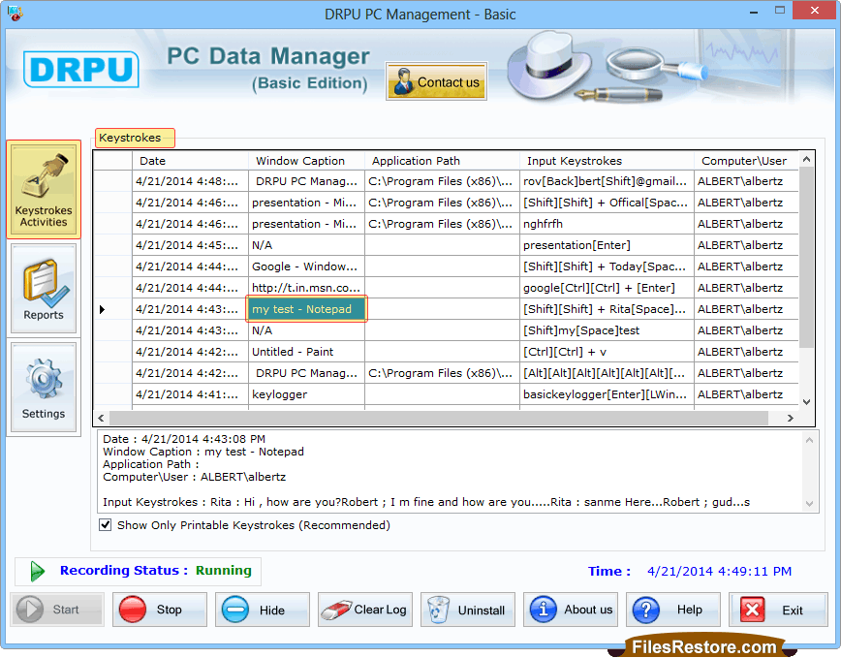The height and width of the screenshot is (658, 841).
Task: Click the table's horizontal scrollbar thumb
Action: (439, 418)
